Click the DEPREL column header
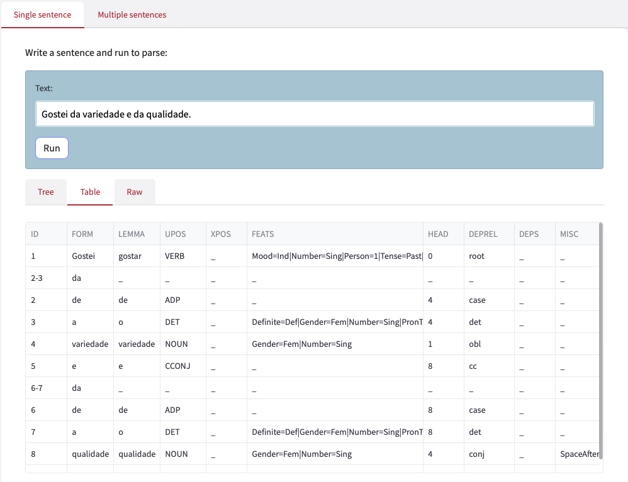 [483, 234]
